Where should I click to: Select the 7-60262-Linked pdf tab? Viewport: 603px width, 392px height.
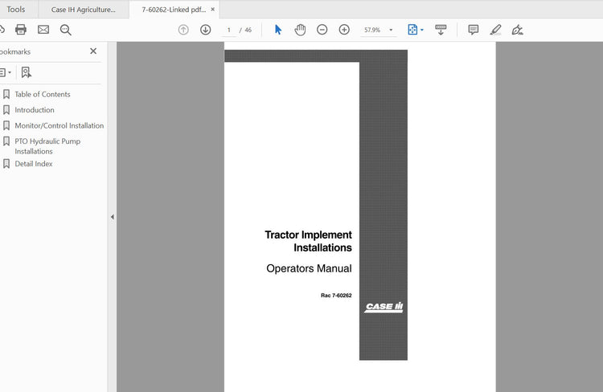(x=174, y=10)
